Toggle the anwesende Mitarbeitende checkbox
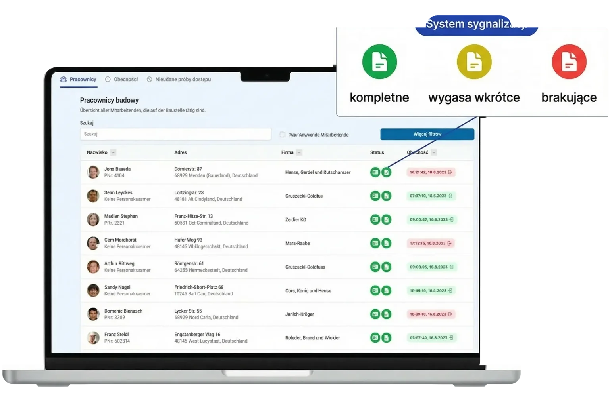The height and width of the screenshot is (404, 610). click(283, 135)
